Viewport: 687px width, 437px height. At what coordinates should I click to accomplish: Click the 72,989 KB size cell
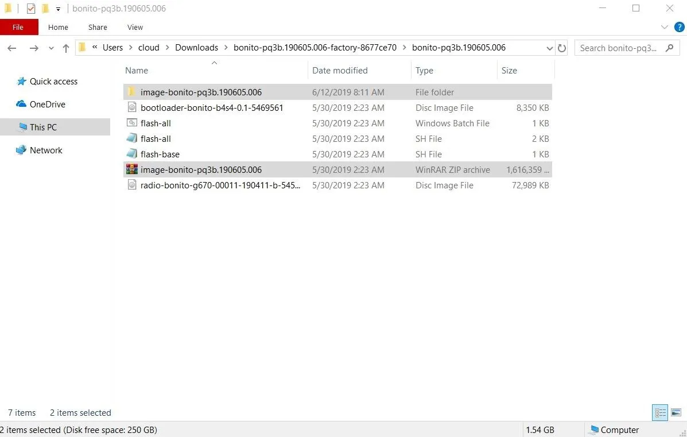530,185
